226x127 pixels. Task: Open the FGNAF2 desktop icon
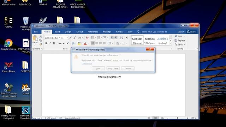8,22
